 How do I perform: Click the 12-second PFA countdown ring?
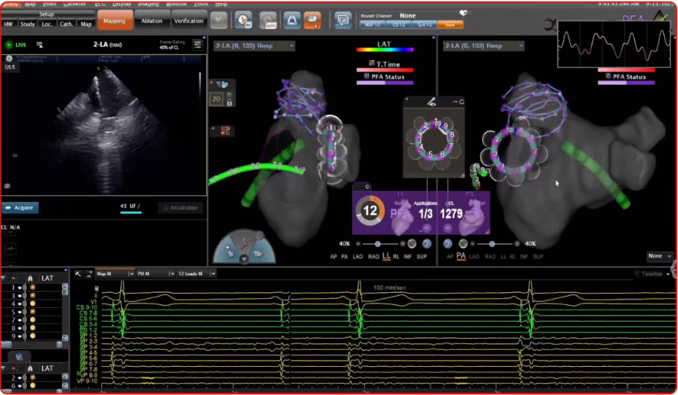point(370,212)
